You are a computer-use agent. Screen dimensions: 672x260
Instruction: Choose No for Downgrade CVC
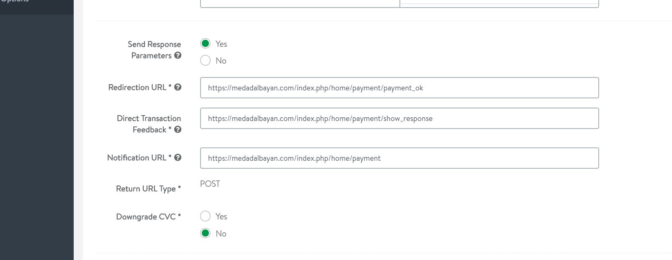pos(205,233)
